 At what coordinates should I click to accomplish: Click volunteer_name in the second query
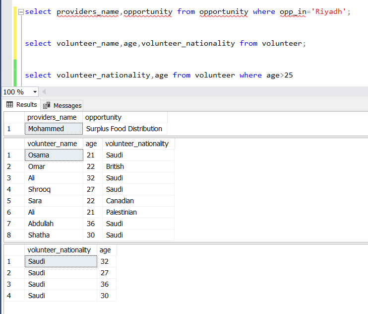pos(88,44)
